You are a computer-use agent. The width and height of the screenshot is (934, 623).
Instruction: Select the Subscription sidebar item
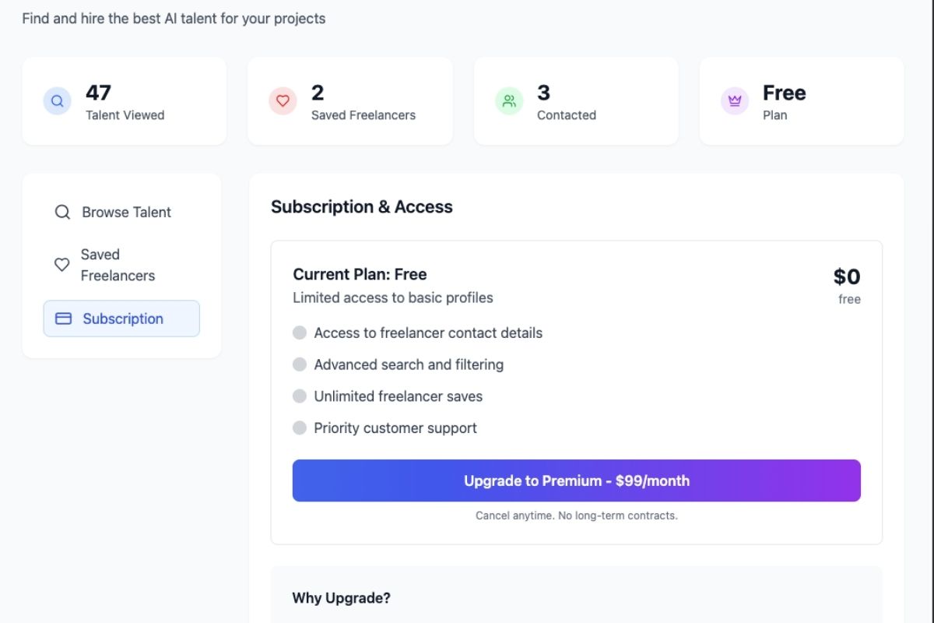tap(121, 319)
